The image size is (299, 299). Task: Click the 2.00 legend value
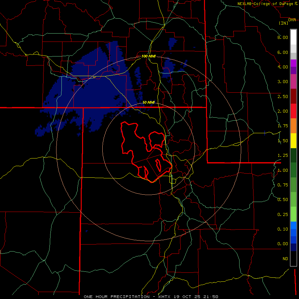click(x=283, y=111)
